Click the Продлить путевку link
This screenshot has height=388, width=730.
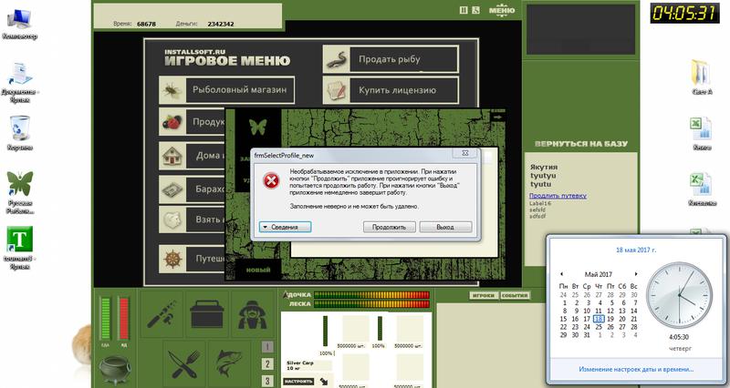[558, 196]
